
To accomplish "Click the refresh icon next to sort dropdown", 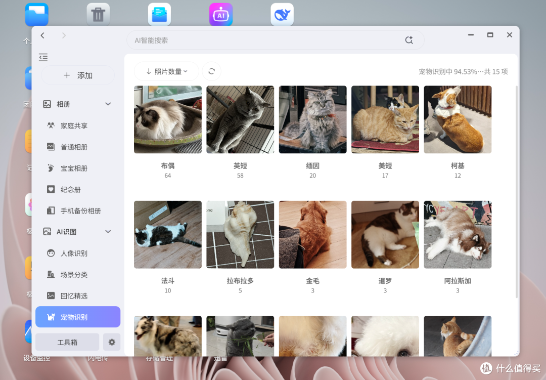I will [x=211, y=71].
